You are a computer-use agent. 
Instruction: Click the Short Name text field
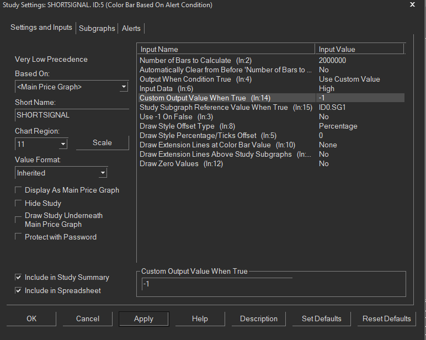(71, 115)
